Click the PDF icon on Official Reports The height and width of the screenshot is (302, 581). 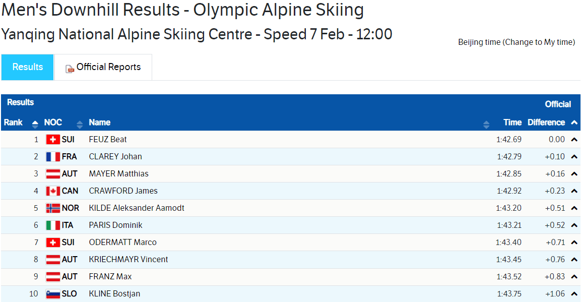click(70, 69)
